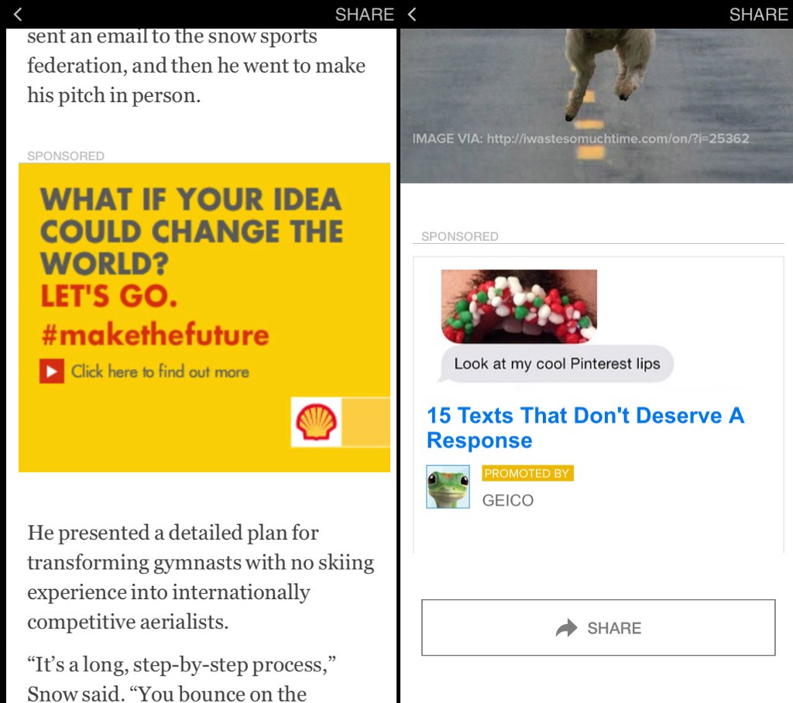Tap the #makethefuture hashtag
This screenshot has width=793, height=703.
(x=155, y=334)
